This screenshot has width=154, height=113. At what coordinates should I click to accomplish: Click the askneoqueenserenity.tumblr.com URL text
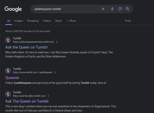point(33,42)
